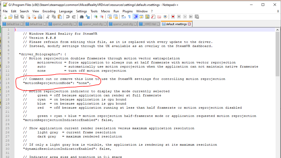The width and height of the screenshot is (281, 158).
Task: Click the Close All documents icon
Action: click(x=34, y=17)
